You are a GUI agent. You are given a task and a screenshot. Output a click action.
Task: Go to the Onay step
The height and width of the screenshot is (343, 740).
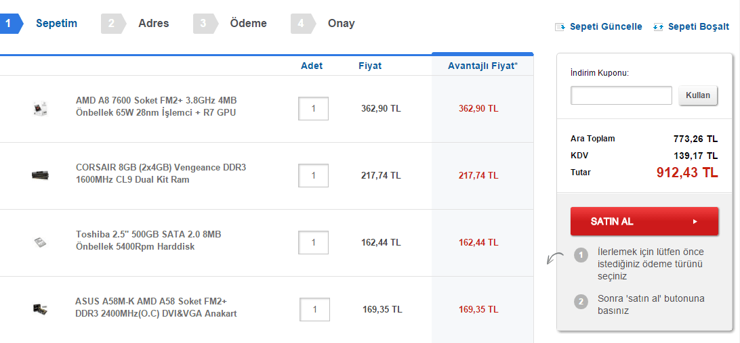[x=341, y=24]
